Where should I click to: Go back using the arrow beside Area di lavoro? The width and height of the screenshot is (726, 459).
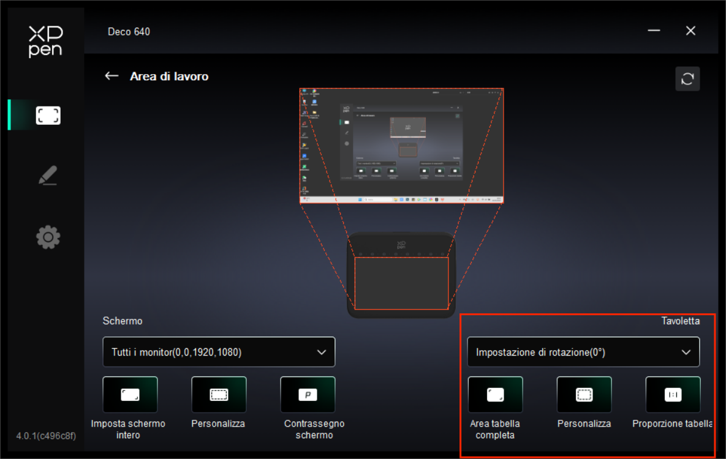[x=112, y=76]
